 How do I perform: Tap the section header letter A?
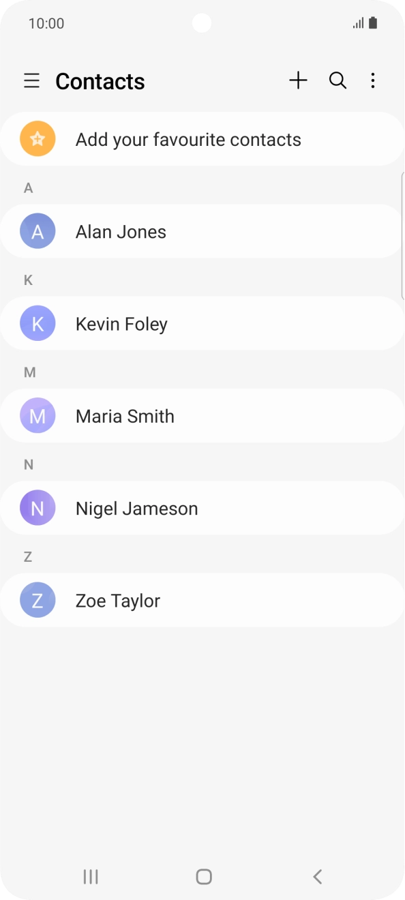[x=28, y=187]
